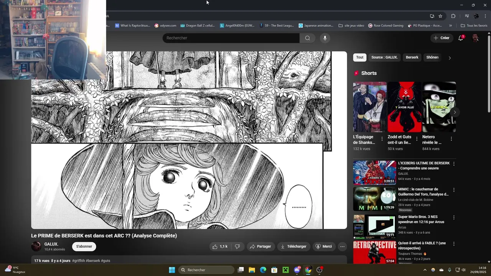Open Discord from taskbar
Screen dimensions: 491x276
(297, 270)
